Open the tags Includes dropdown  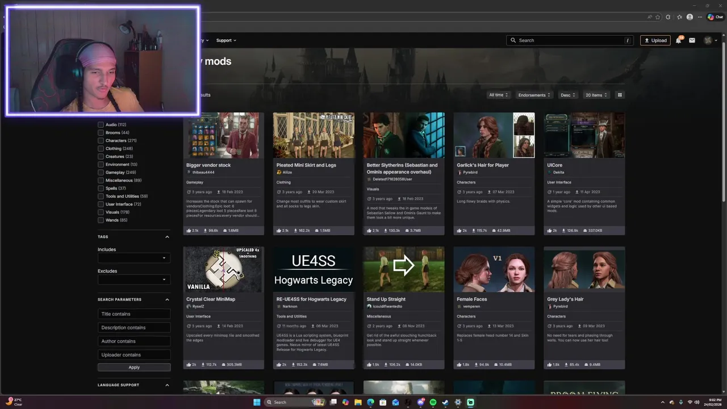(x=134, y=258)
